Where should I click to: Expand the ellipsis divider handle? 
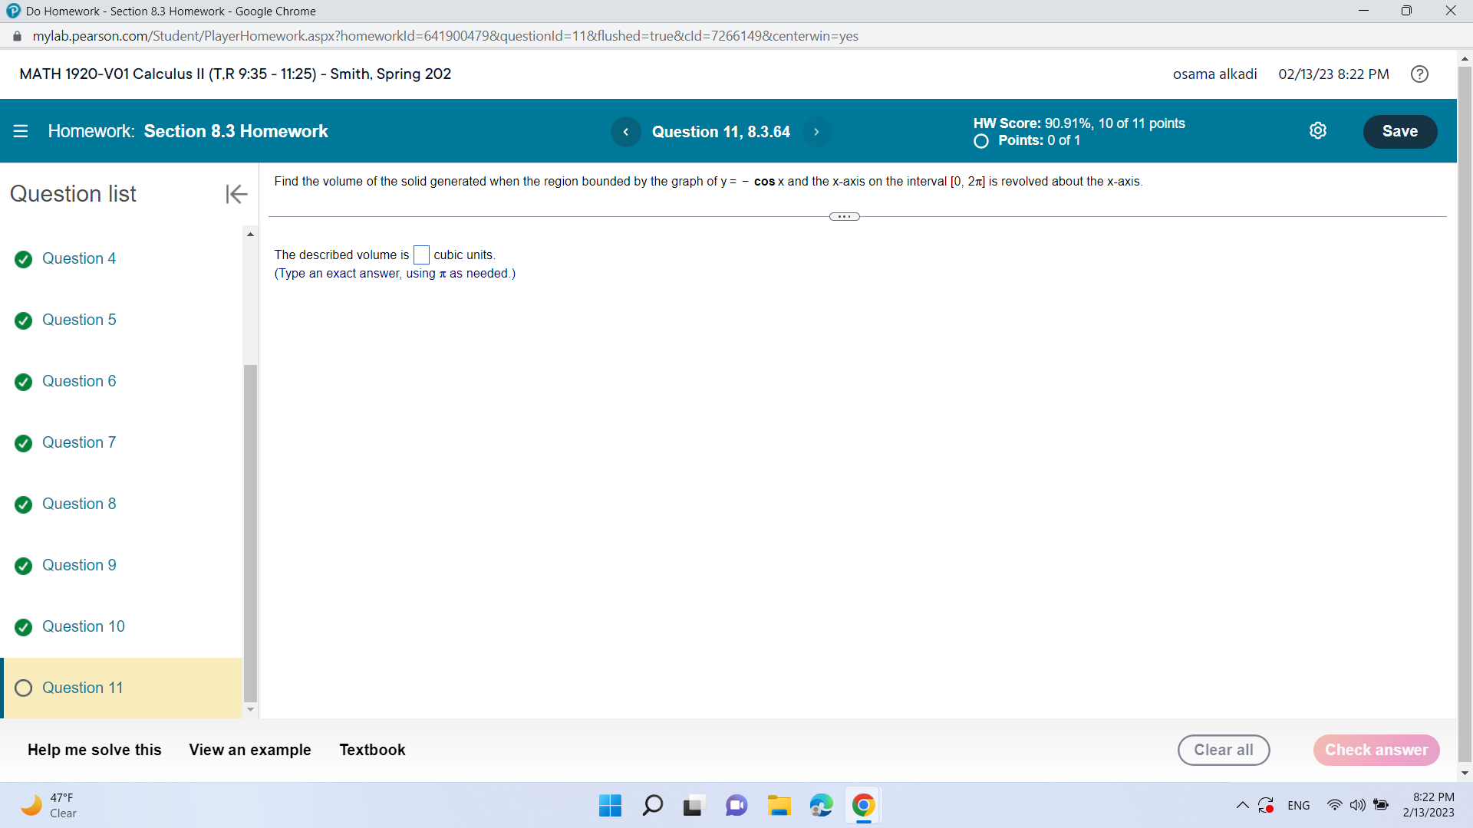(x=844, y=217)
